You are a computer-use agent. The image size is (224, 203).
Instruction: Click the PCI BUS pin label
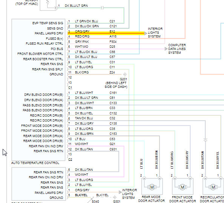coord(57,49)
